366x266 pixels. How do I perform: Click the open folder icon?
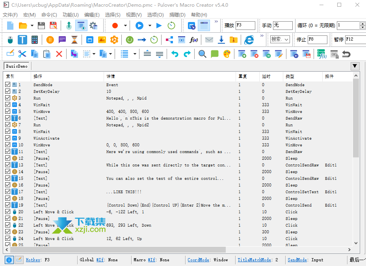tap(23, 26)
